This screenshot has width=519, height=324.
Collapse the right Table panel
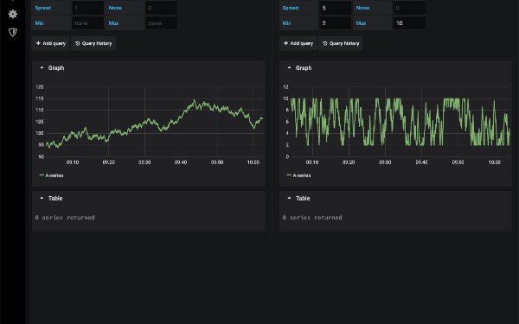click(289, 199)
